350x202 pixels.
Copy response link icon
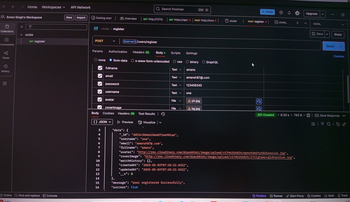coord(344,124)
